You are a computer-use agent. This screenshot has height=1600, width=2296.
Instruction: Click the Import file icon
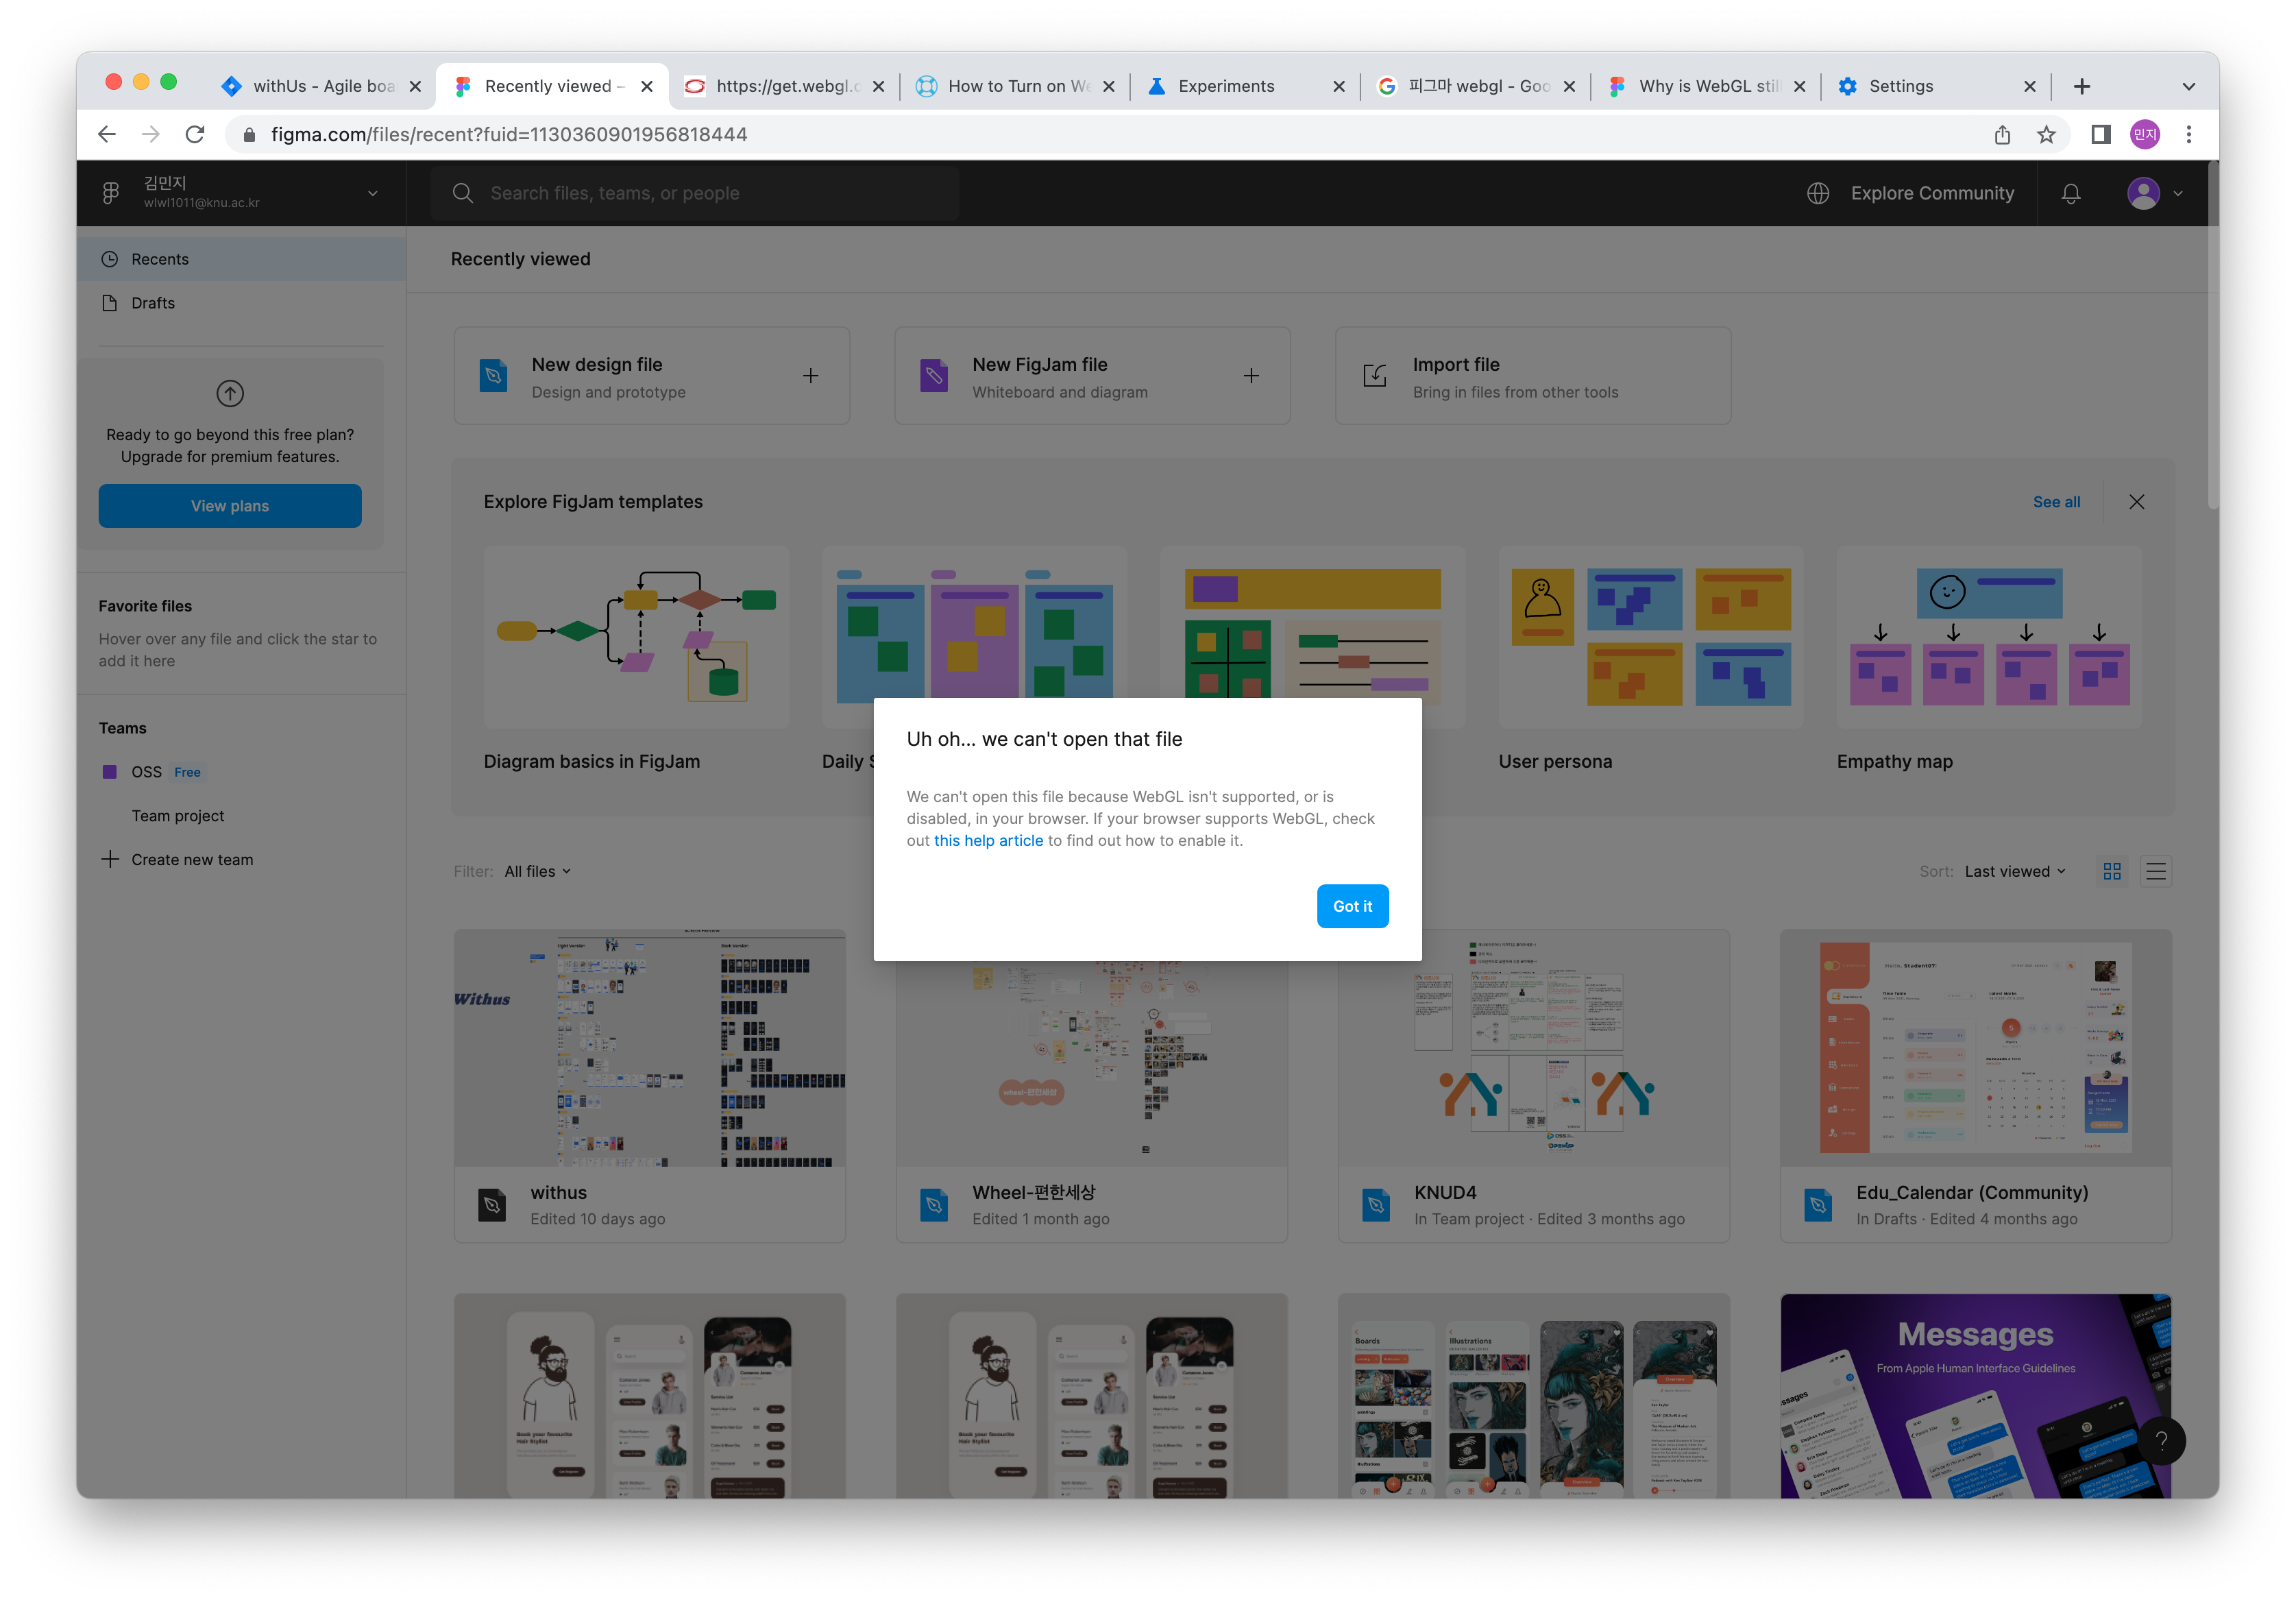pos(1375,376)
